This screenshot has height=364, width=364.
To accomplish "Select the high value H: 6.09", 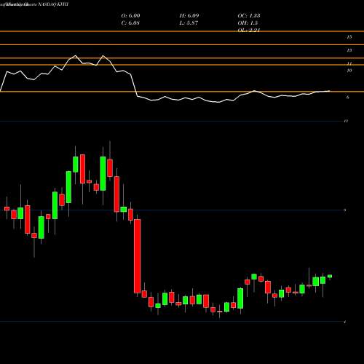I will pos(189,16).
